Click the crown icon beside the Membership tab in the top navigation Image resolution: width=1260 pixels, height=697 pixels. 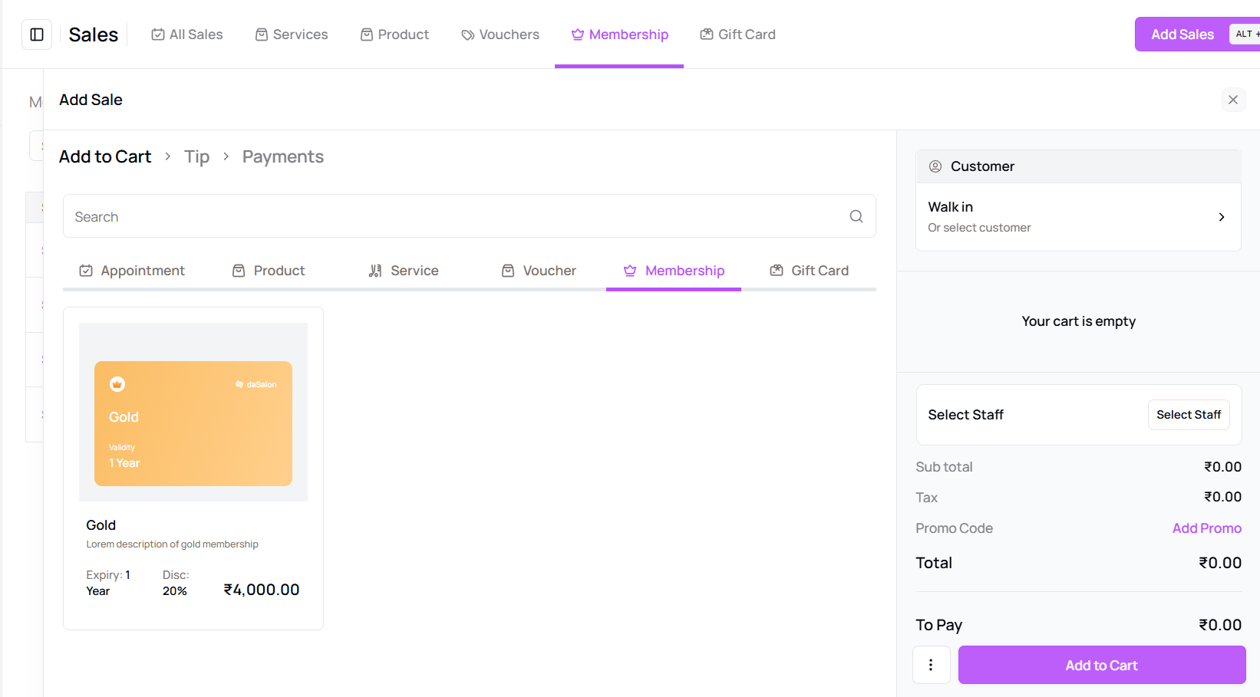click(x=578, y=35)
